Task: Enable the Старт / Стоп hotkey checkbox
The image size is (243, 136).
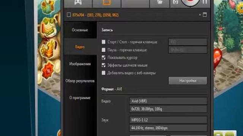Action: point(103,42)
